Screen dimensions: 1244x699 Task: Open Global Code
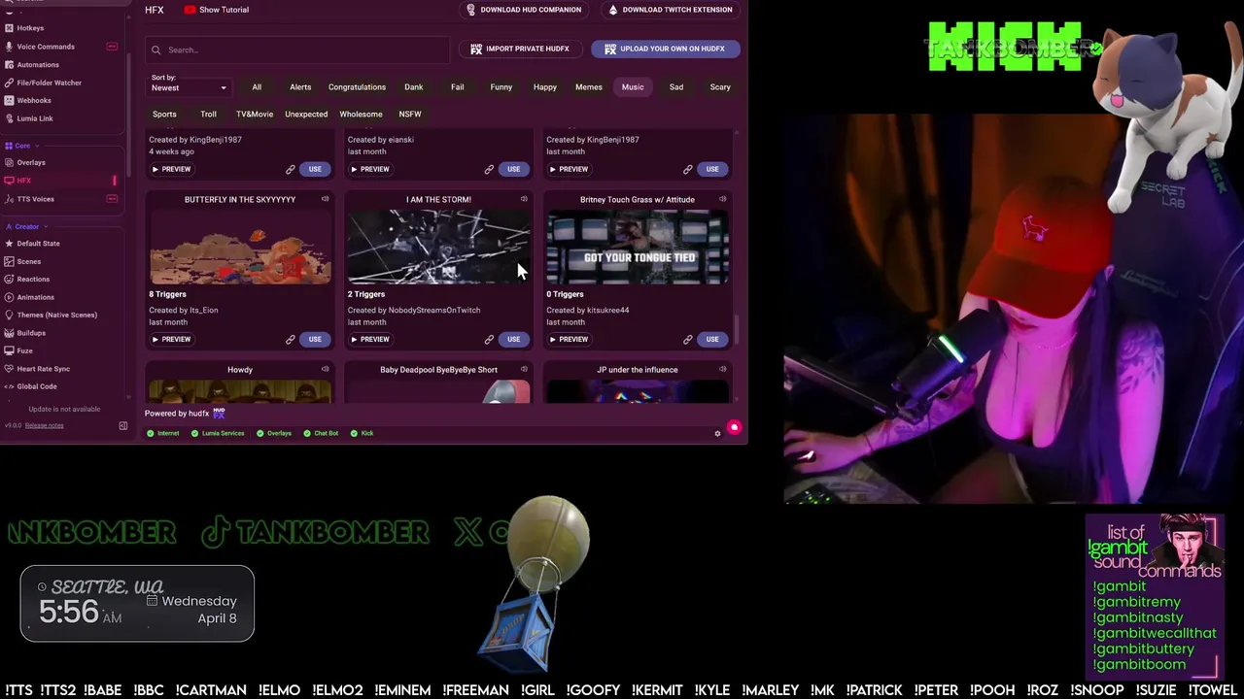coord(37,386)
